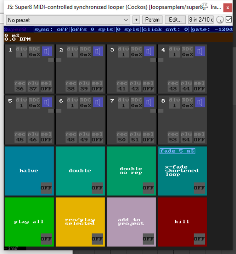The image size is (236, 254).
Task: Toggle speaker monitor icon on loop 7
Action: click(x=149, y=102)
